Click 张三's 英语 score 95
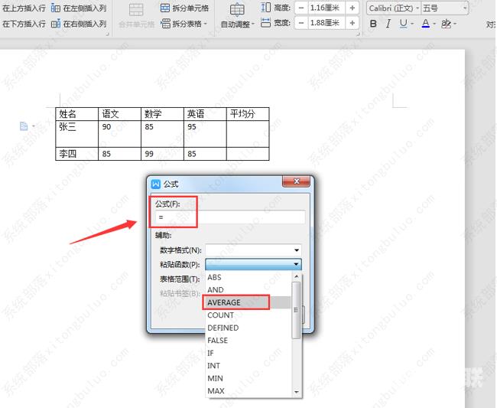Viewport: 497px width, 408px height. 205,133
